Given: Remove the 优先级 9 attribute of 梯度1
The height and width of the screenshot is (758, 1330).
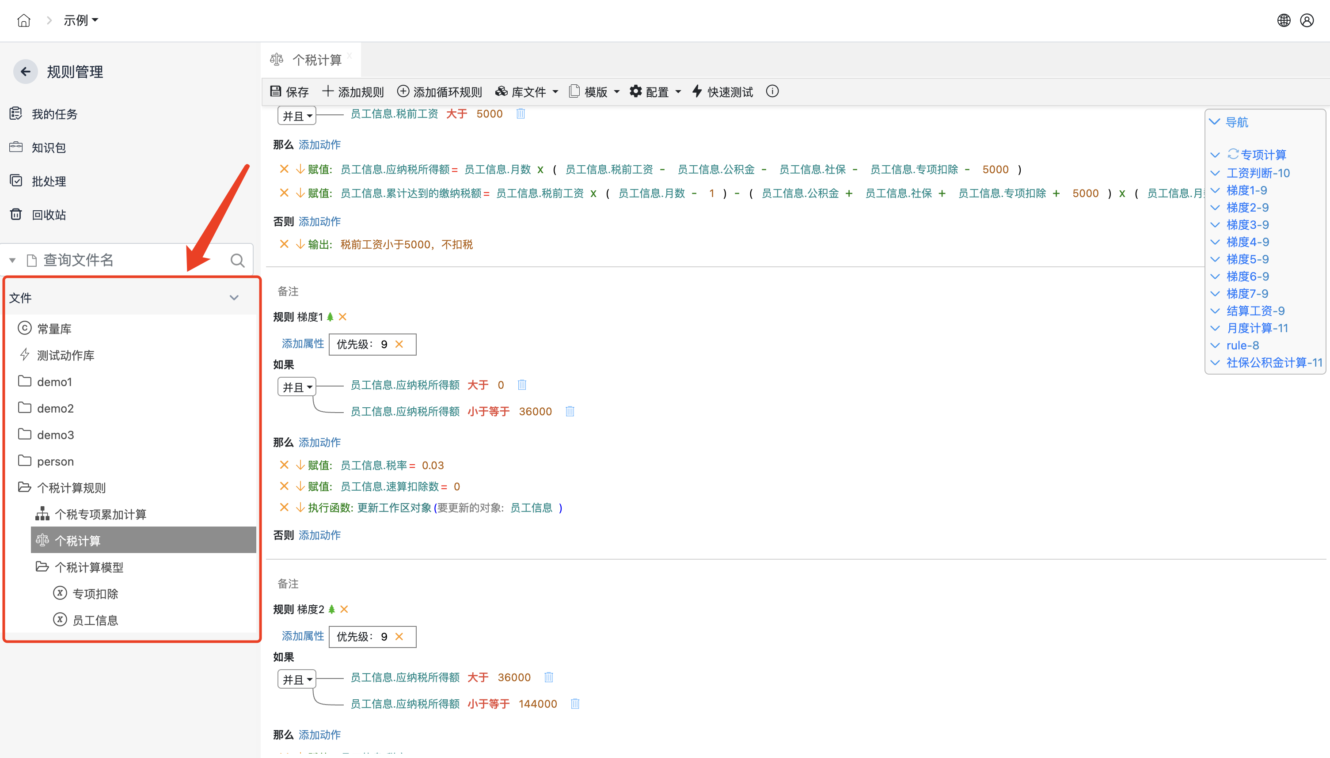Looking at the screenshot, I should [399, 344].
